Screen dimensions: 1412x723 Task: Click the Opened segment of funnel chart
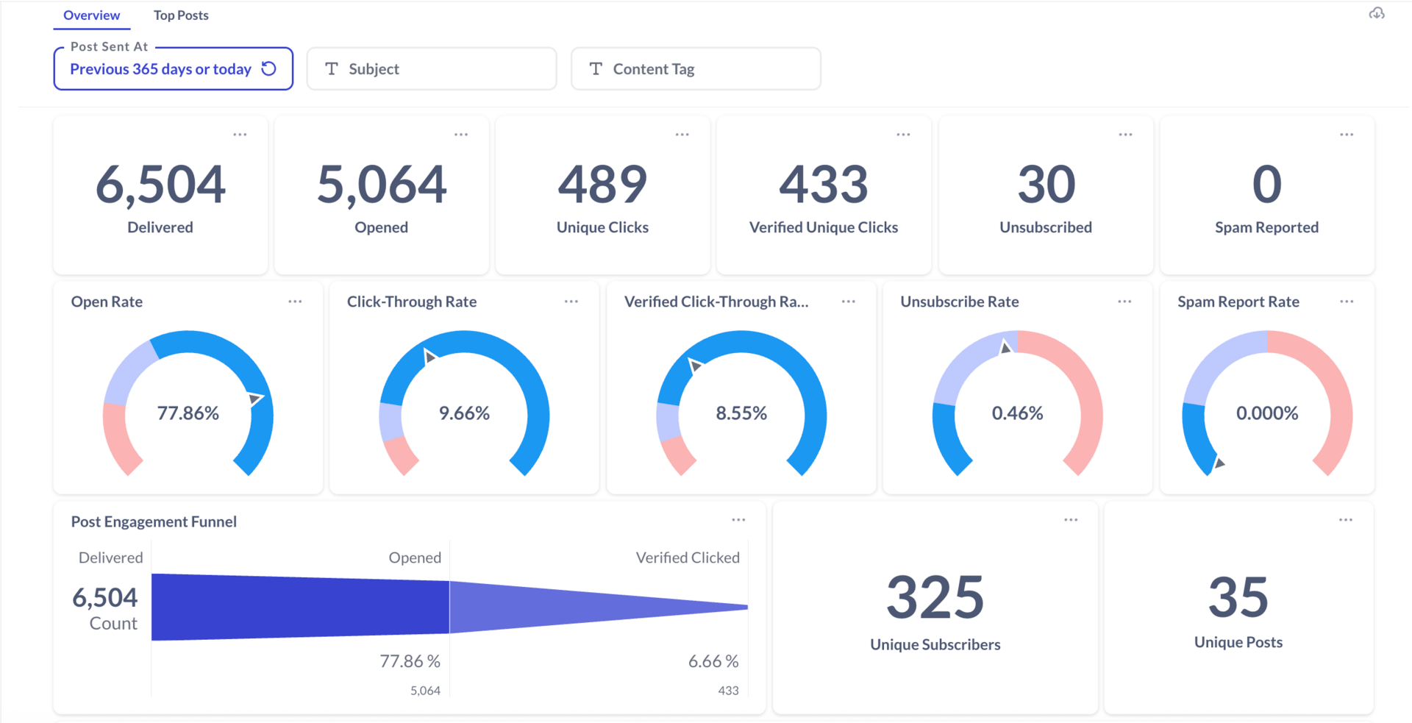(300, 607)
